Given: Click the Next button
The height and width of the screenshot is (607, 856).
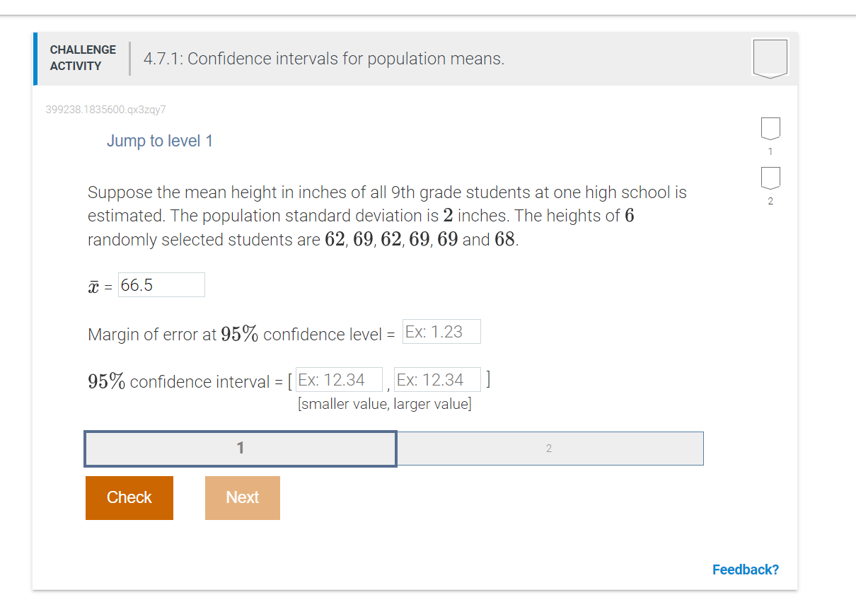Looking at the screenshot, I should pyautogui.click(x=242, y=497).
